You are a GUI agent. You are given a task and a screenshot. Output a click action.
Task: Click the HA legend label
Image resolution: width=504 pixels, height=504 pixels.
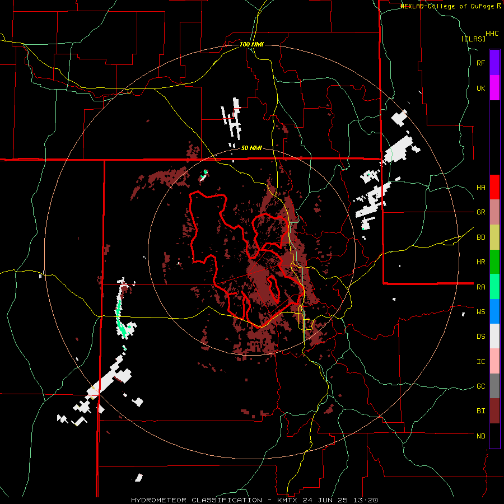click(x=481, y=188)
